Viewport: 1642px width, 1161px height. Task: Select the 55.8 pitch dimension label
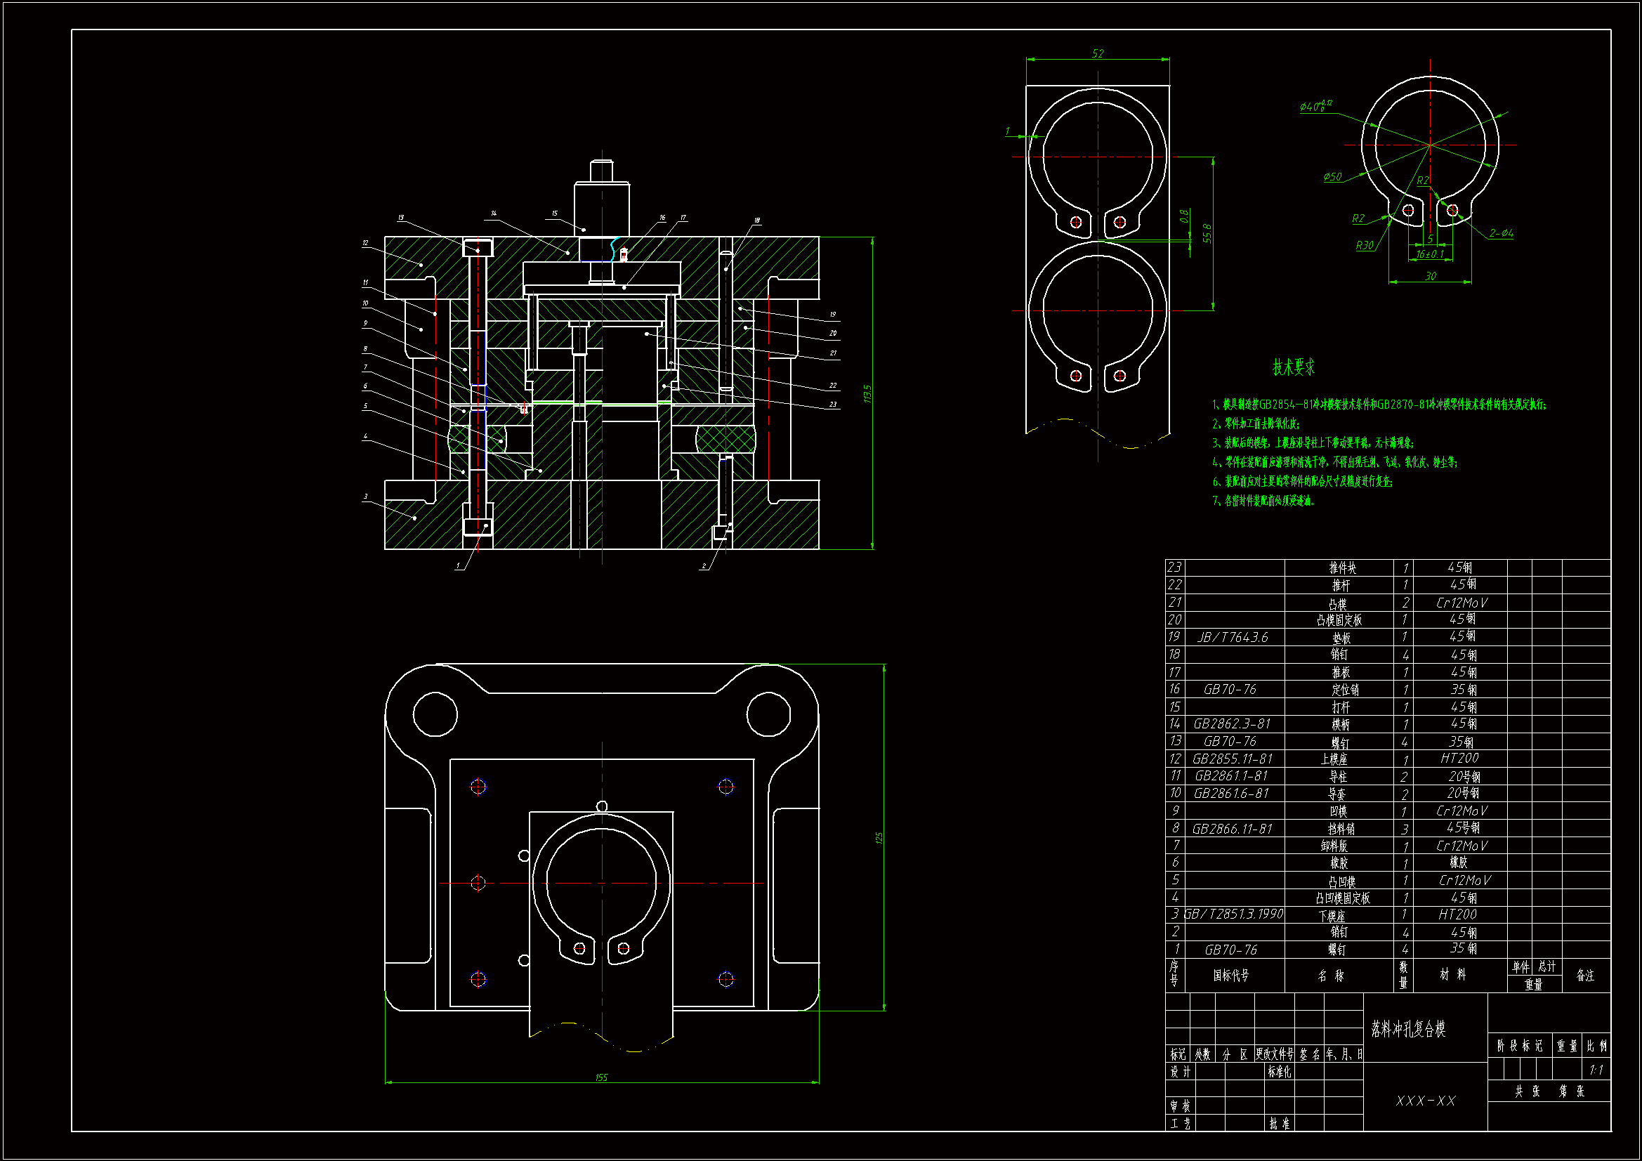[1207, 233]
